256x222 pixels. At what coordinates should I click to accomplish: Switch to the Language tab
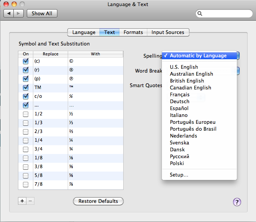click(x=84, y=32)
